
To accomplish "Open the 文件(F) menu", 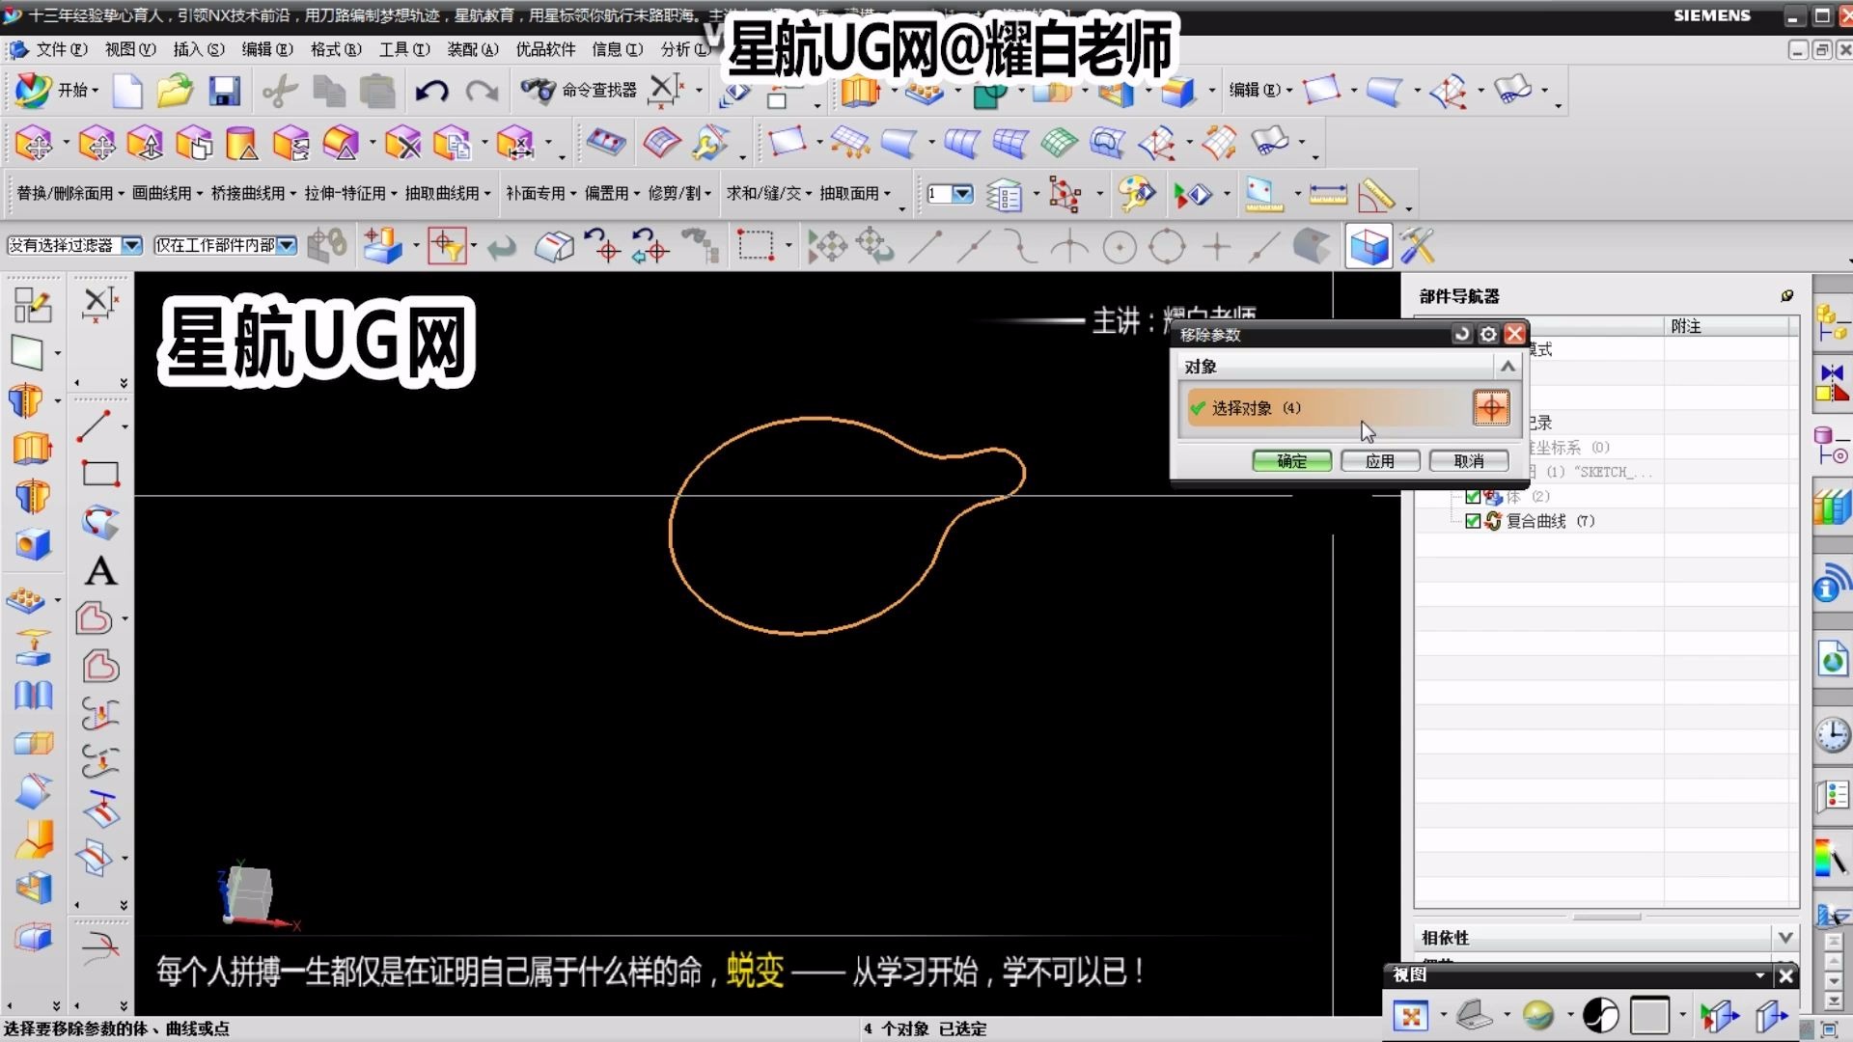I will pyautogui.click(x=60, y=49).
